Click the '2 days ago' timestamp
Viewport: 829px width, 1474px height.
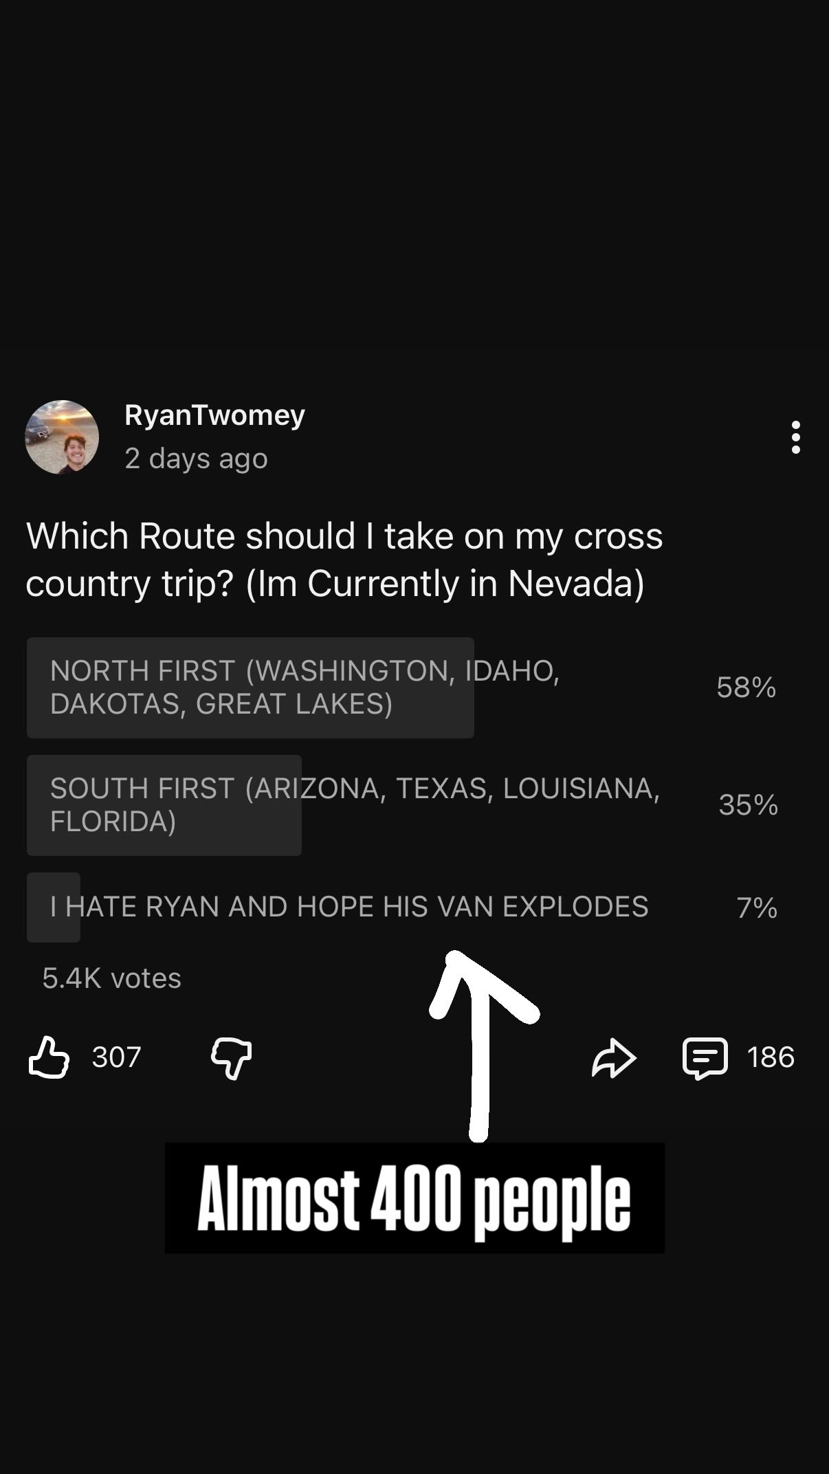coord(196,459)
